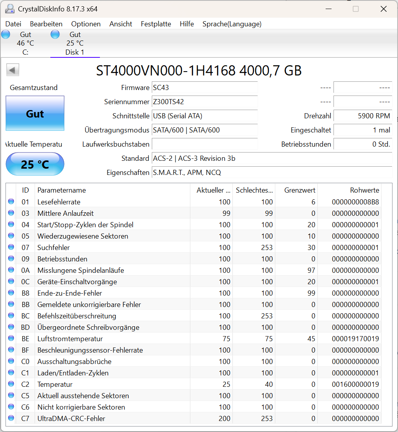The width and height of the screenshot is (398, 432).
Task: Click status orb of Misslungene Spindelanläufe row
Action: (x=11, y=270)
